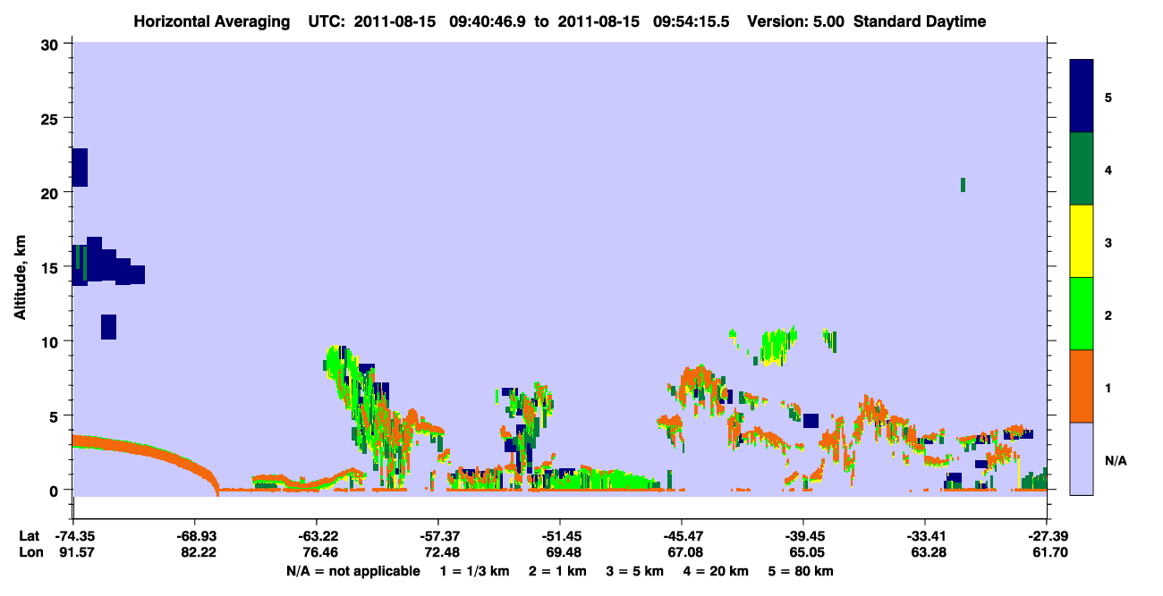Screen dimensions: 1163x596
Task: Click the yellow level 3 color swatch
Action: tap(1082, 241)
